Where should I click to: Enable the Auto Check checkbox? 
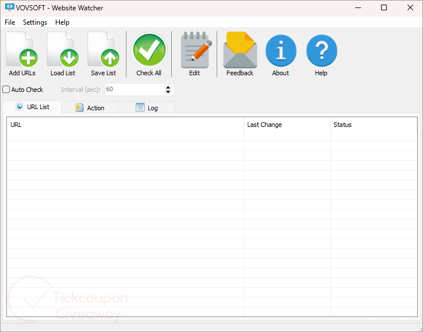tap(6, 89)
